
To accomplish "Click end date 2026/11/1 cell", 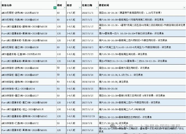I will (90, 13).
